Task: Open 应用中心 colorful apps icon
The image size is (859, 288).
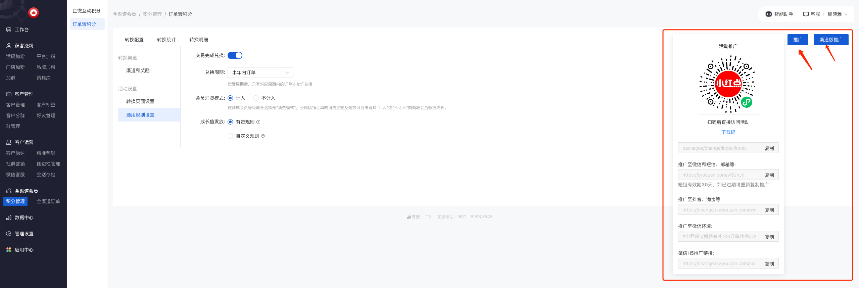Action: 9,250
